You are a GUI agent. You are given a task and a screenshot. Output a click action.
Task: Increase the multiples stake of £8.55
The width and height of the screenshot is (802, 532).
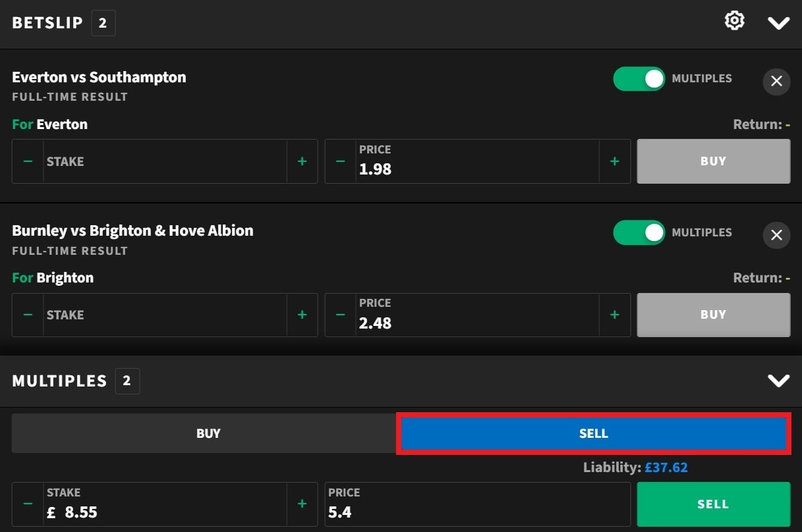tap(302, 504)
